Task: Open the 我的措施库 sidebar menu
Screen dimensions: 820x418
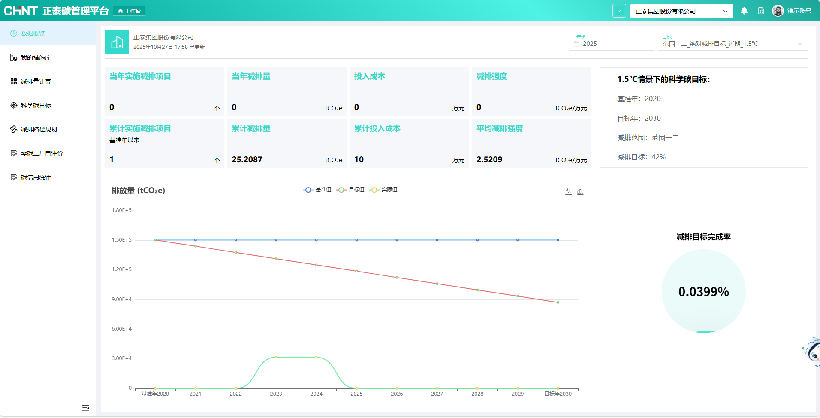Action: pyautogui.click(x=48, y=57)
